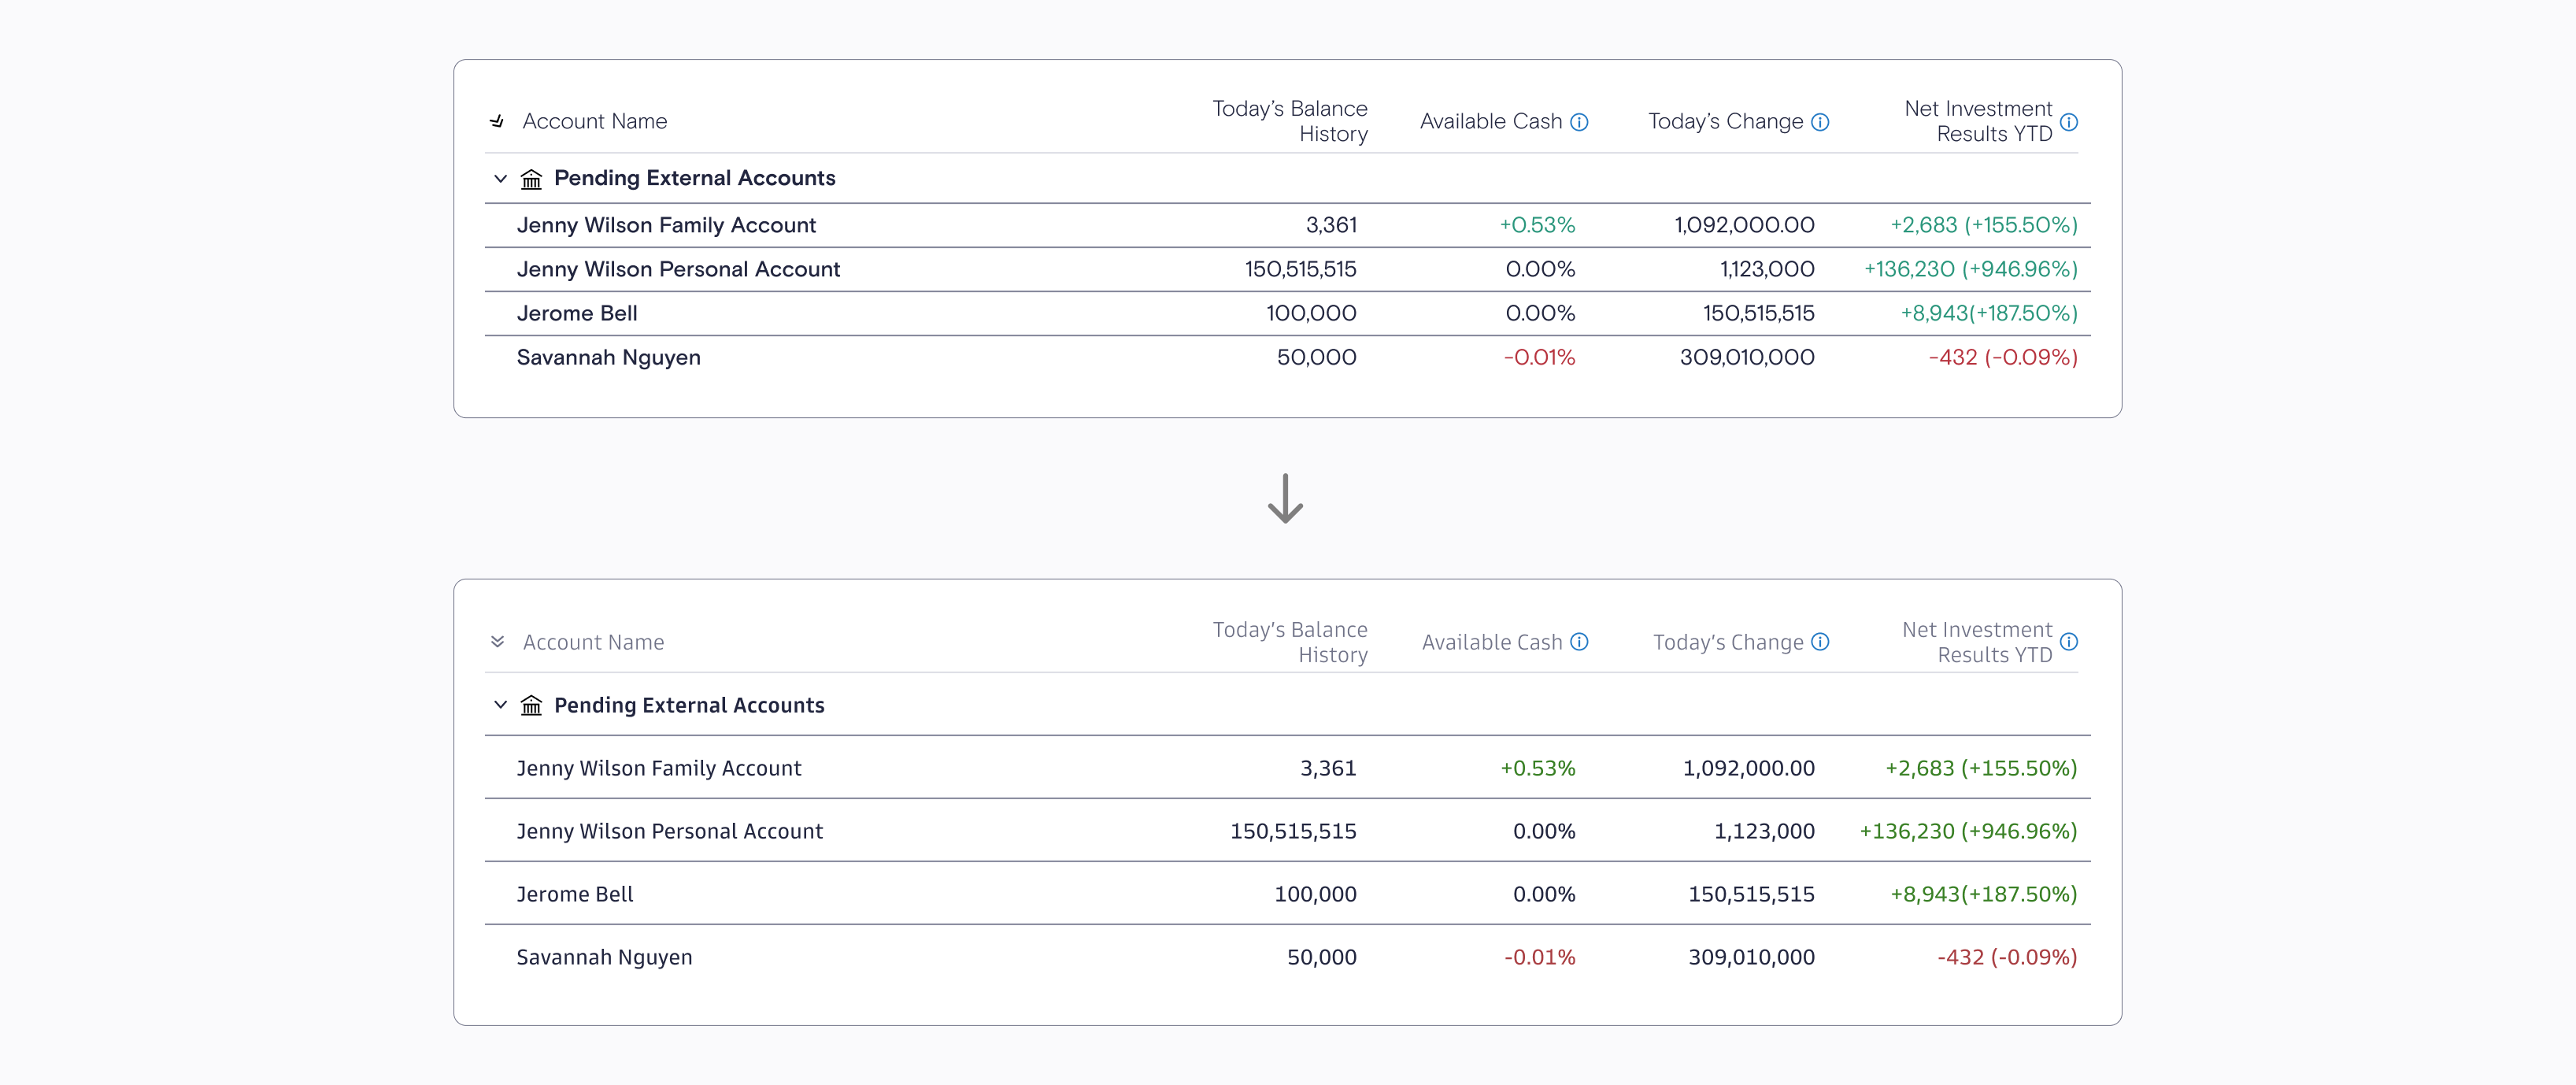
Task: Toggle expand-all double chevron in bottom table header
Action: point(497,642)
